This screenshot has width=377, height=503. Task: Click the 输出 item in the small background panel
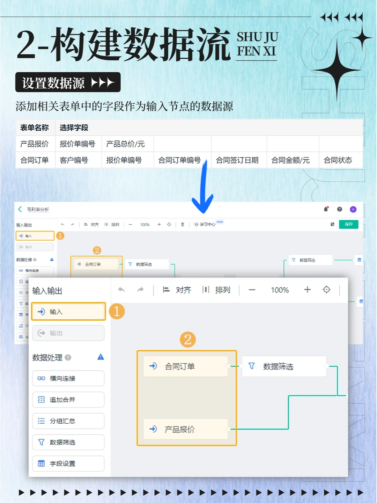(35, 247)
